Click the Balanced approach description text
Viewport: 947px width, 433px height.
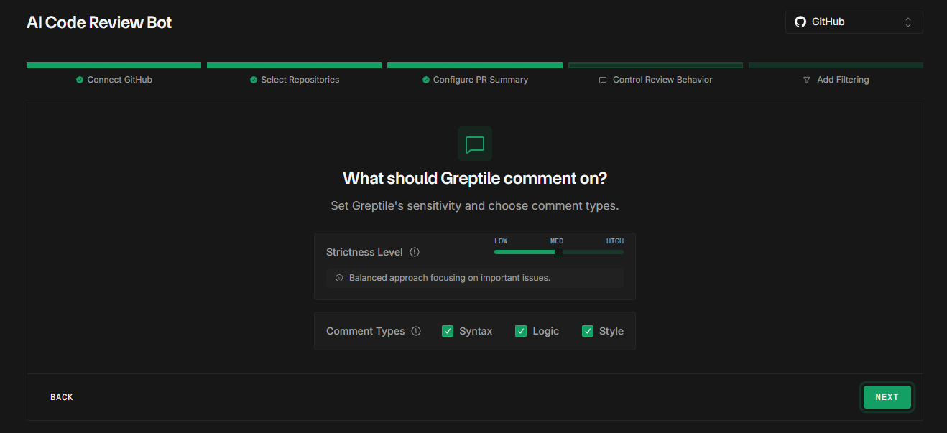tap(450, 278)
